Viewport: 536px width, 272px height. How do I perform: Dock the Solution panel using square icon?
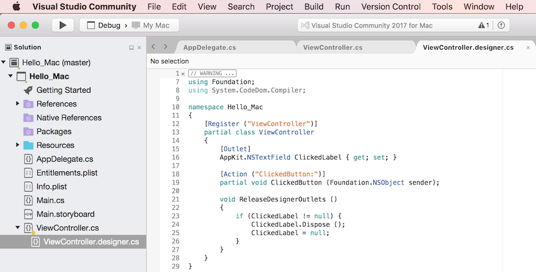[132, 47]
